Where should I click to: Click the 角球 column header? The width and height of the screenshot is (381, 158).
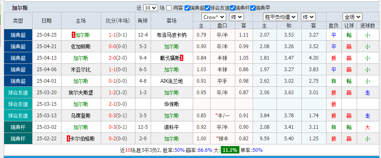click(x=143, y=21)
